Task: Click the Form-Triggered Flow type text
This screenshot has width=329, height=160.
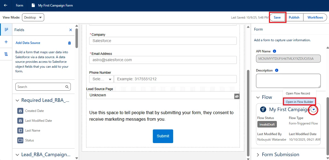Action: 303,123
